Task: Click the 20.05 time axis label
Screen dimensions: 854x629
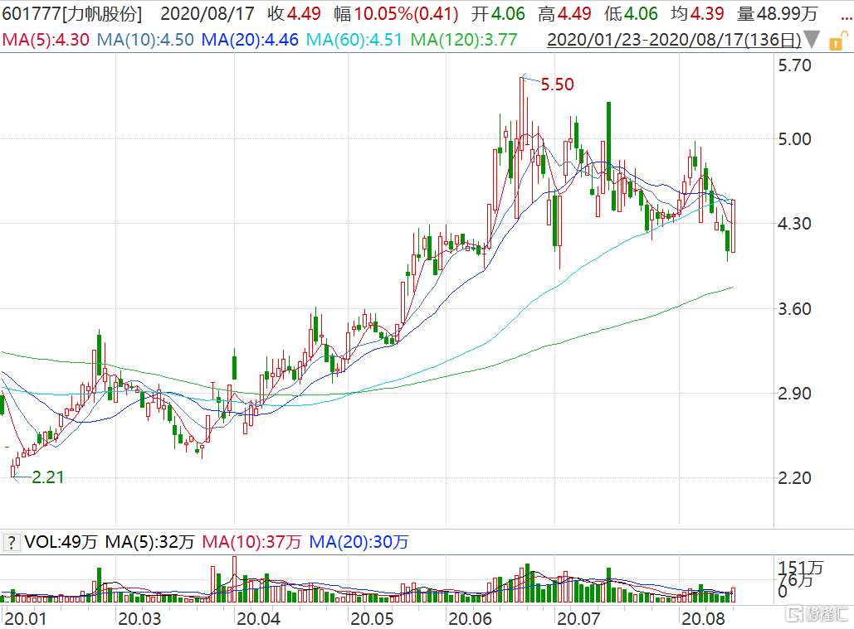Action: pos(372,619)
